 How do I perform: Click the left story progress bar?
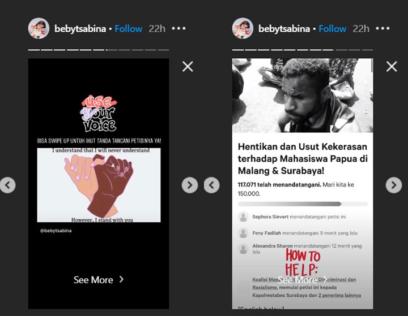point(99,50)
